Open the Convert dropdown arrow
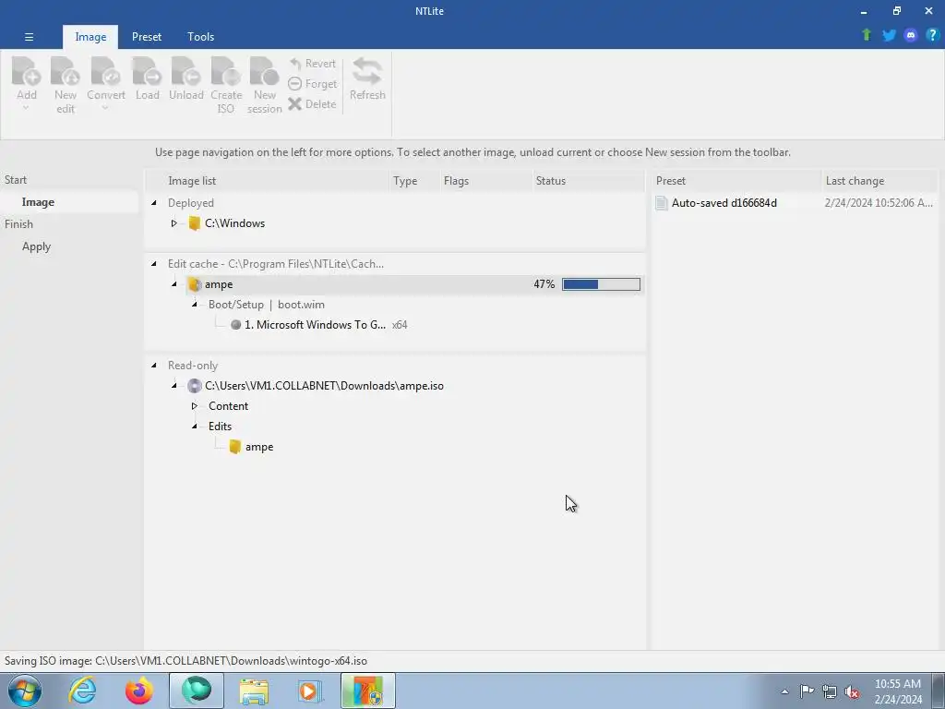 (105, 108)
